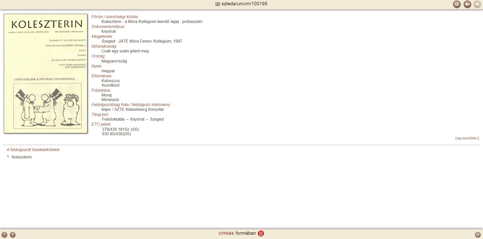
Task: Click the Megjelenés field label
Action: (102, 37)
